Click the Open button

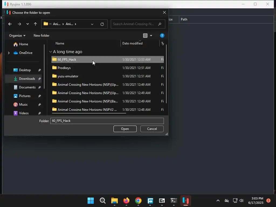click(x=125, y=129)
